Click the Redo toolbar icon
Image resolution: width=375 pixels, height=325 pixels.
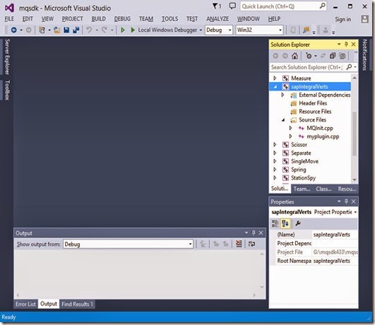(105, 30)
